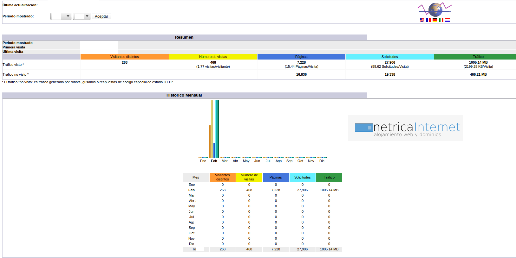The height and width of the screenshot is (258, 516).
Task: Choose the Italian flag language icon
Action: pyautogui.click(x=441, y=20)
